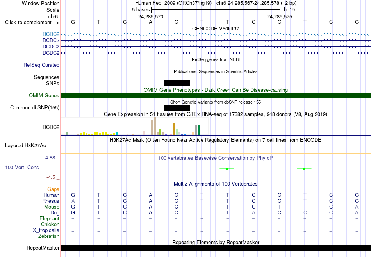Click the 24,285,570 coordinate marker
The height and width of the screenshot is (257, 371).
pyautogui.click(x=151, y=16)
